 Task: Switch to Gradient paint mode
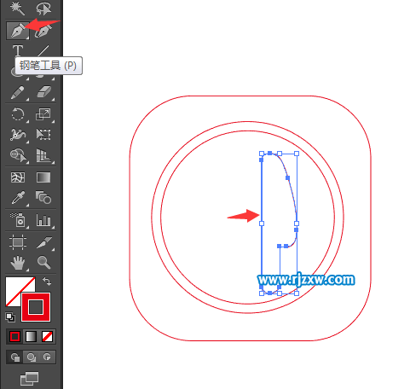click(31, 336)
